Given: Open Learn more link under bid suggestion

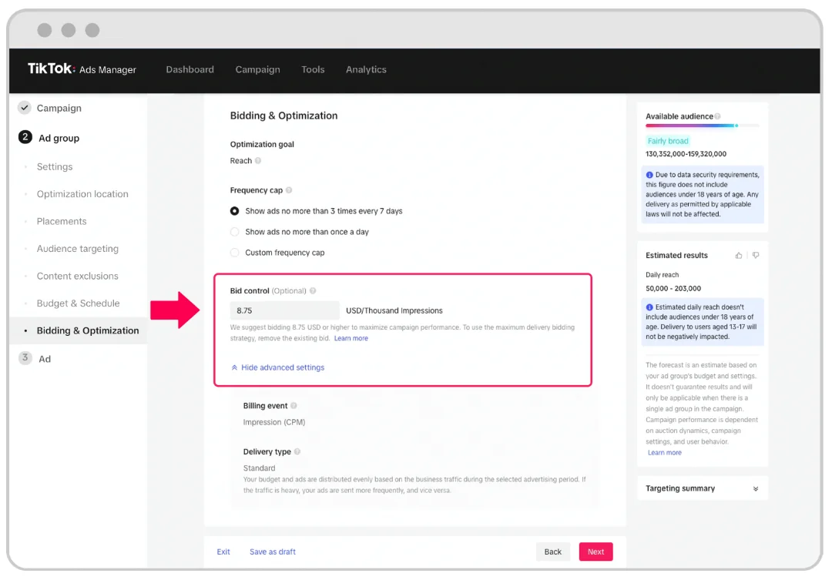Looking at the screenshot, I should click(351, 338).
